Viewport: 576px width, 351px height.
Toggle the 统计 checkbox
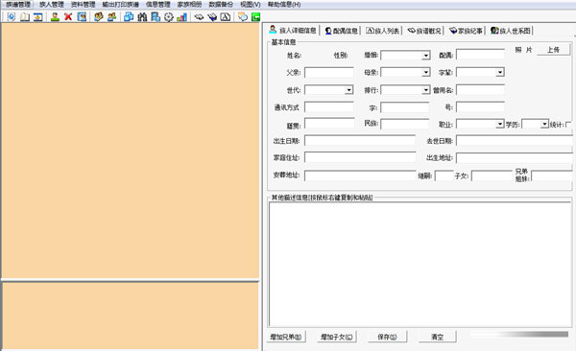click(x=568, y=125)
